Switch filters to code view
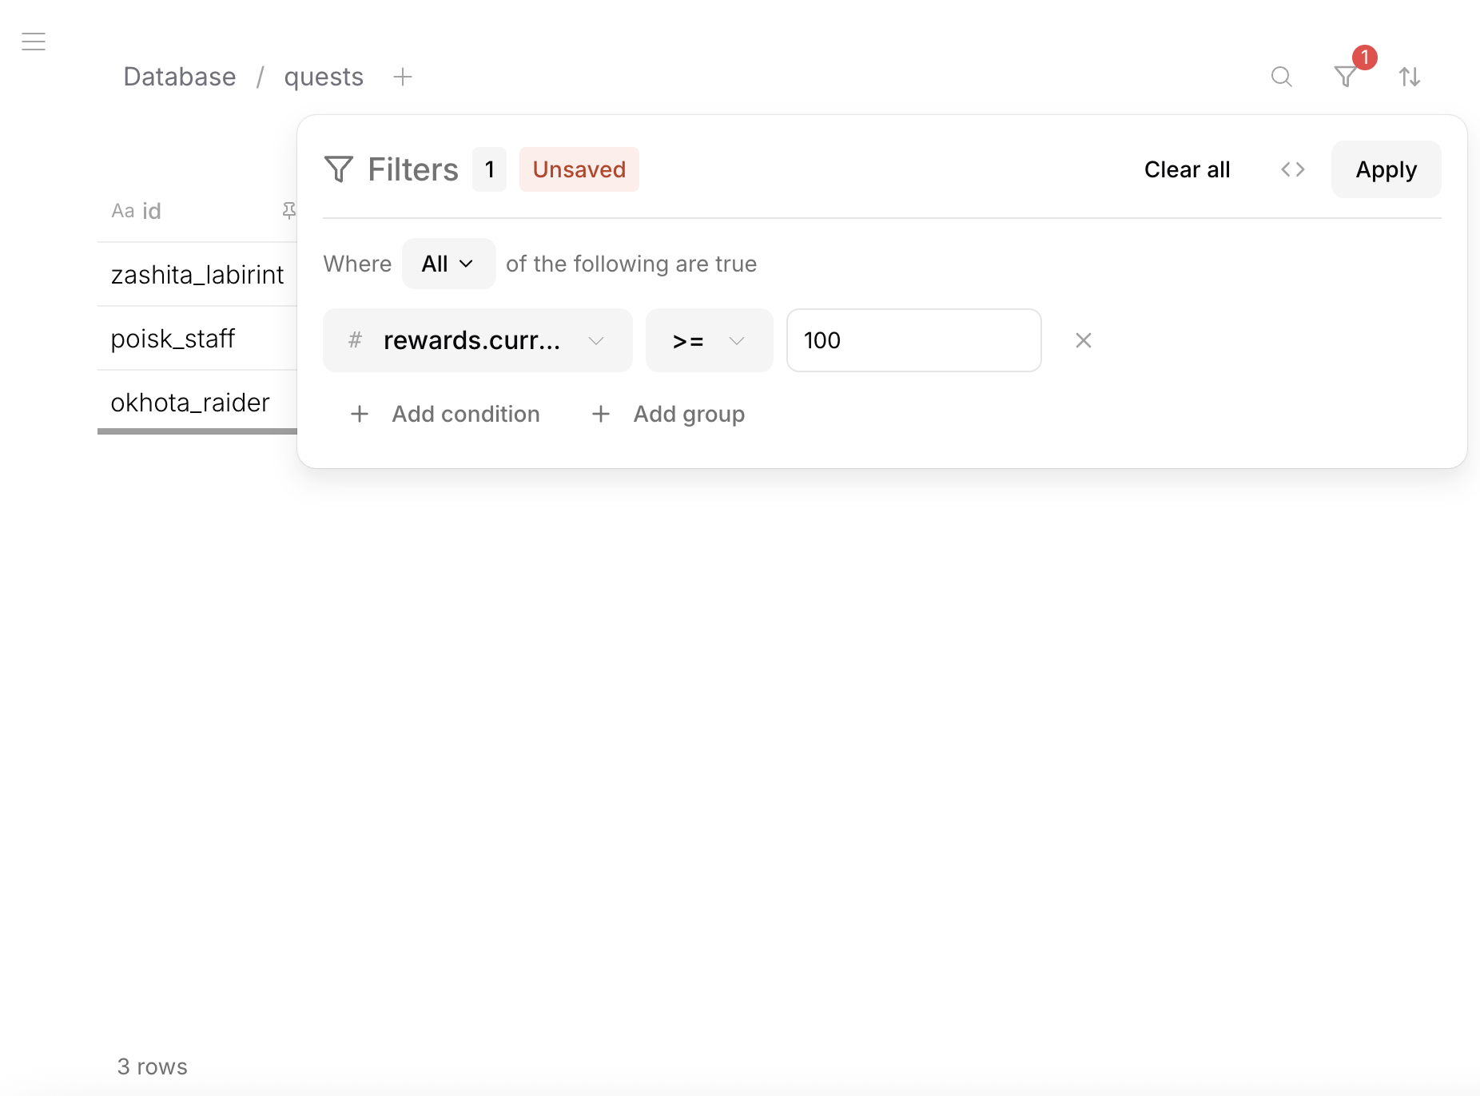1480x1096 pixels. [1292, 169]
